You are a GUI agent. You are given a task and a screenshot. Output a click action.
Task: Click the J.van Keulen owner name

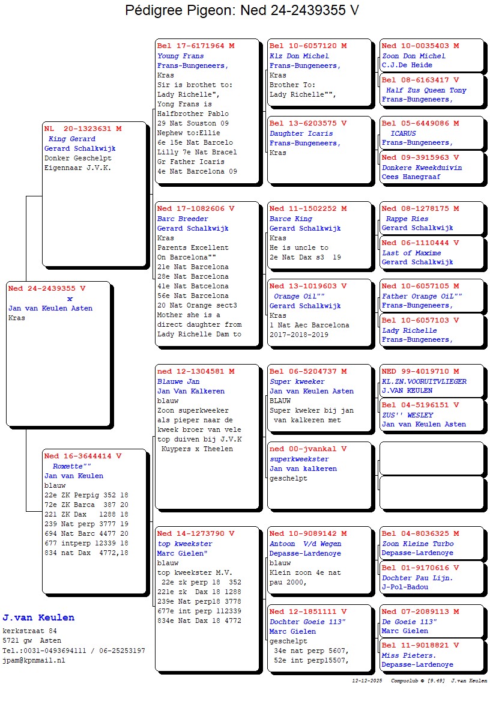coord(38,618)
